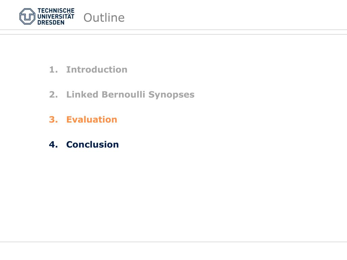347x260 pixels.
Task: Click the gray number 1. list marker
Action: click(x=53, y=70)
